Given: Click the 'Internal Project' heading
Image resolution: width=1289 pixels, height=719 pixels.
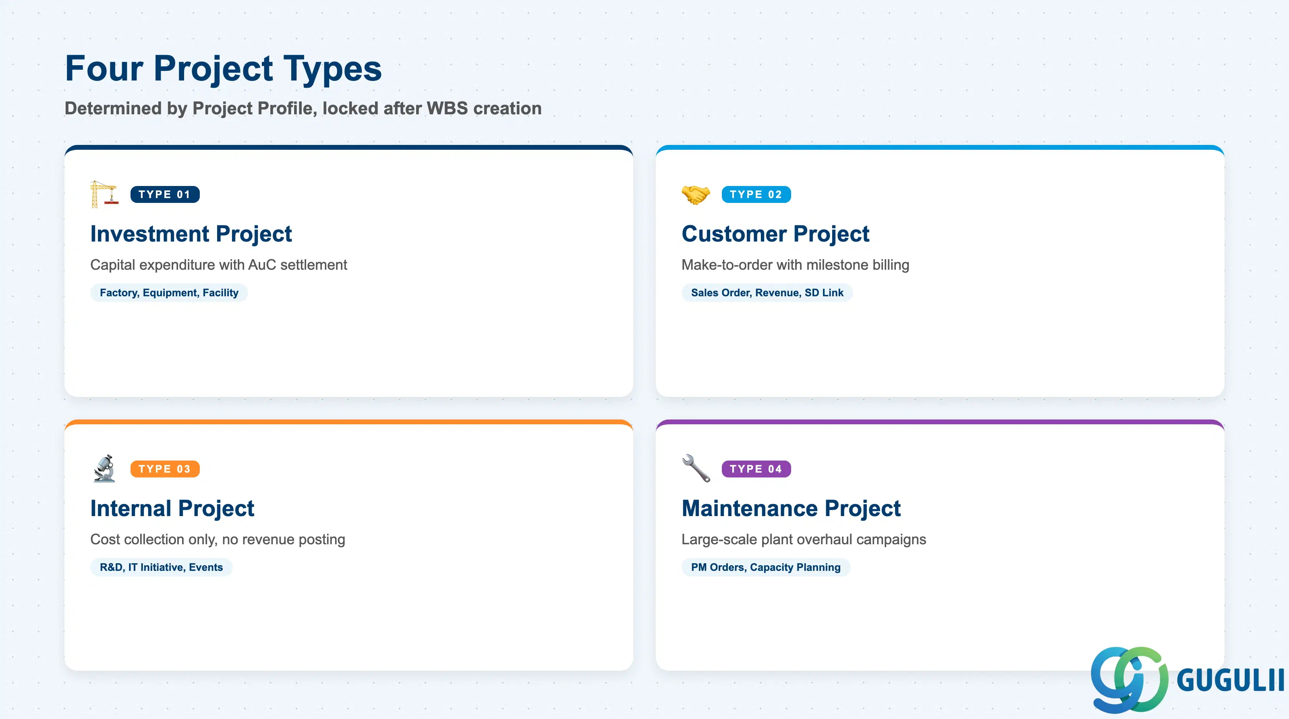Looking at the screenshot, I should point(172,508).
